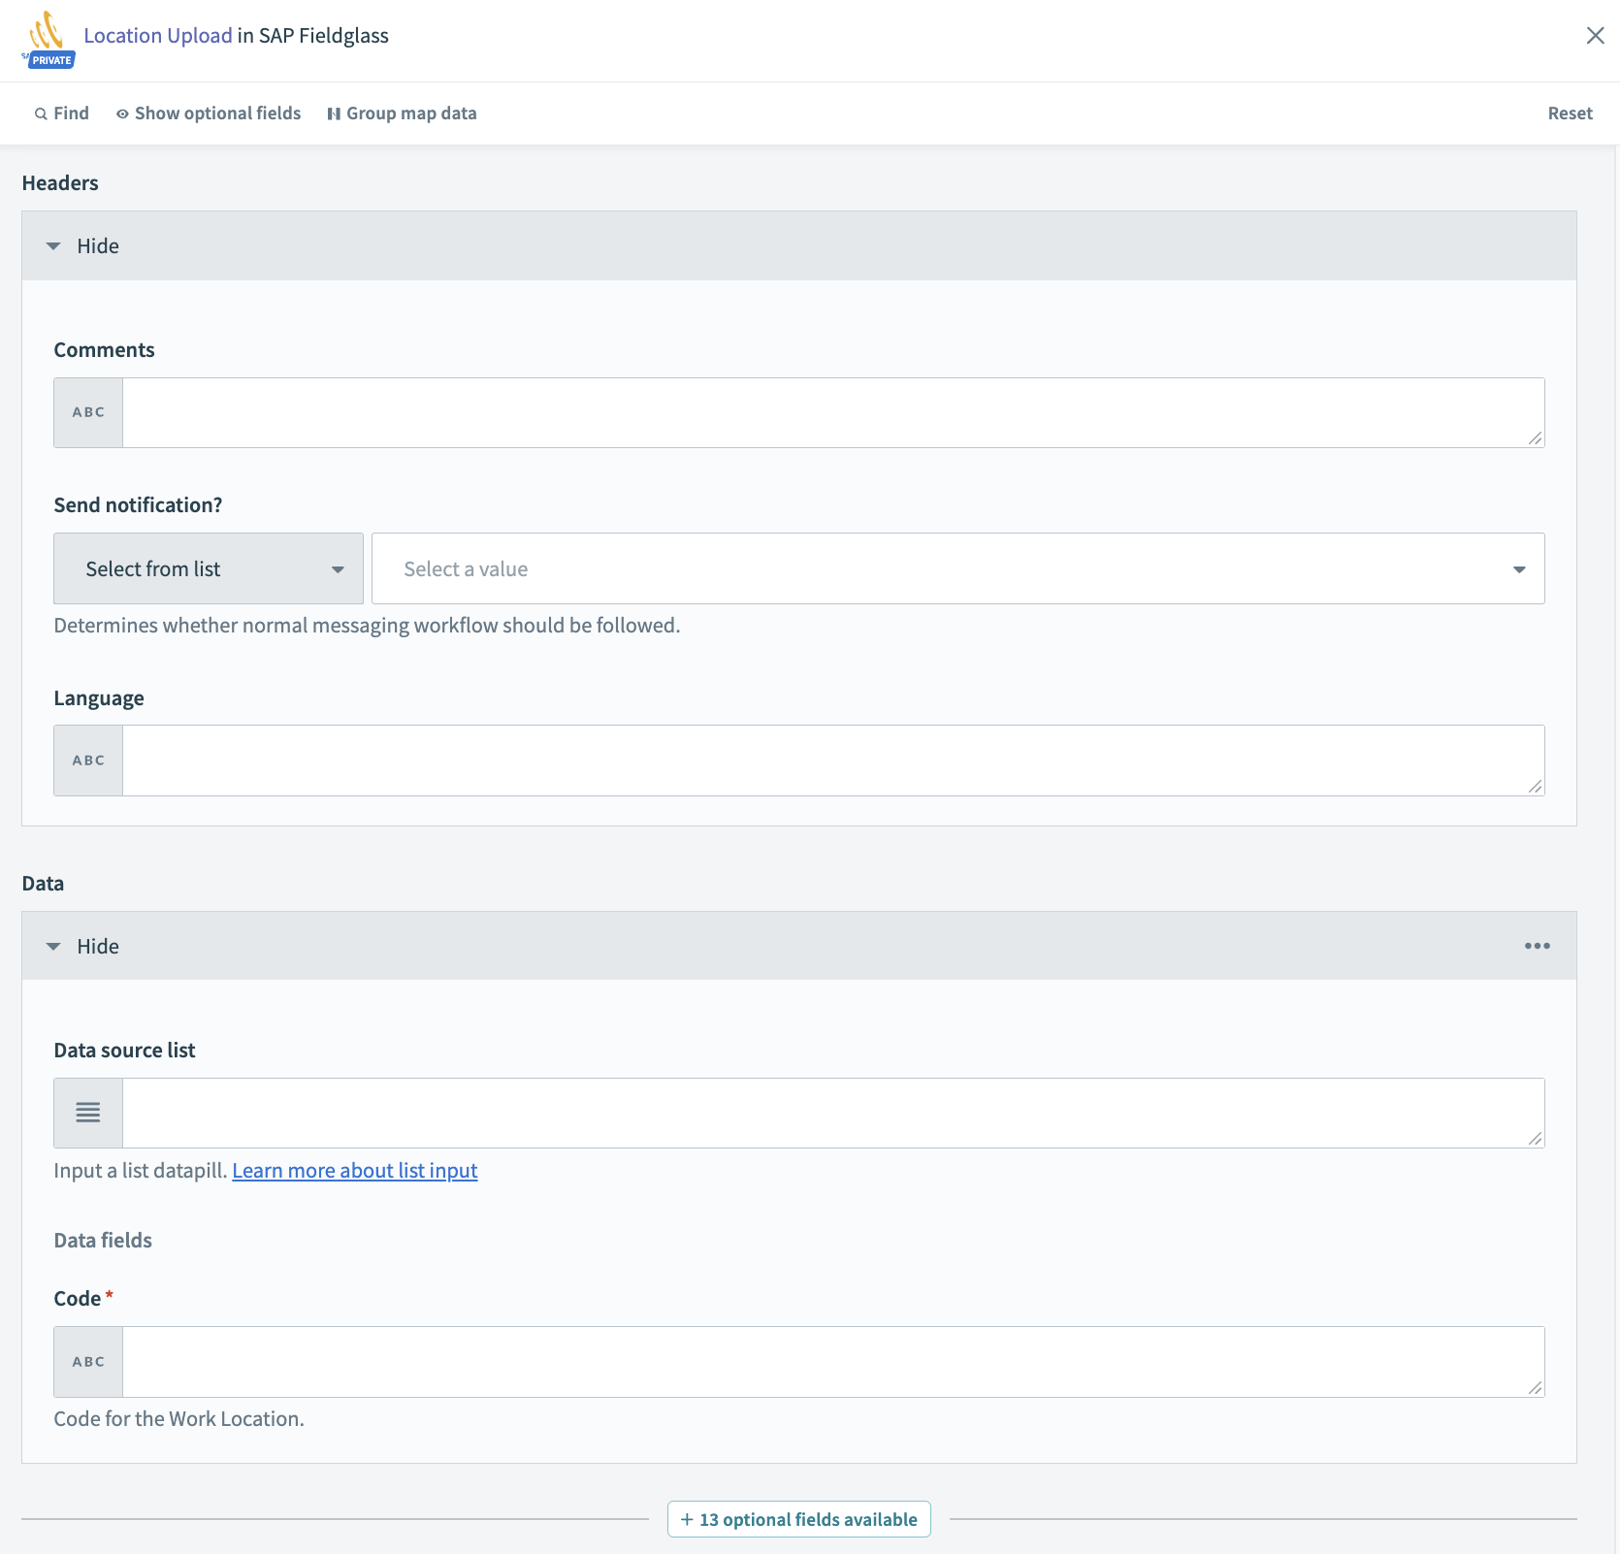Screen dimensions: 1620x1554
Task: Open the Learn more about list input link
Action: pos(354,1171)
